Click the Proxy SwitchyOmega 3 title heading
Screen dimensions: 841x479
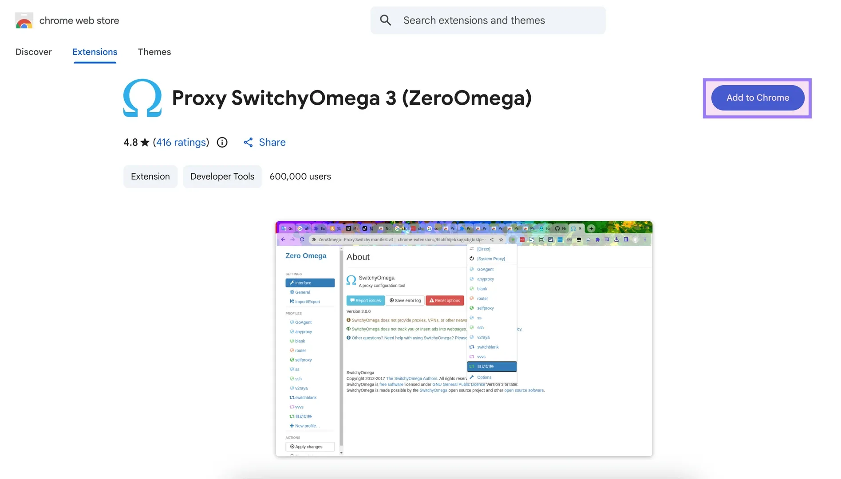pos(352,98)
